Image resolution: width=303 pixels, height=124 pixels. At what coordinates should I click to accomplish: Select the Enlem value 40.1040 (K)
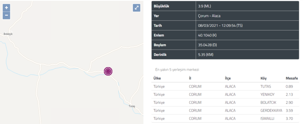pyautogui.click(x=207, y=35)
